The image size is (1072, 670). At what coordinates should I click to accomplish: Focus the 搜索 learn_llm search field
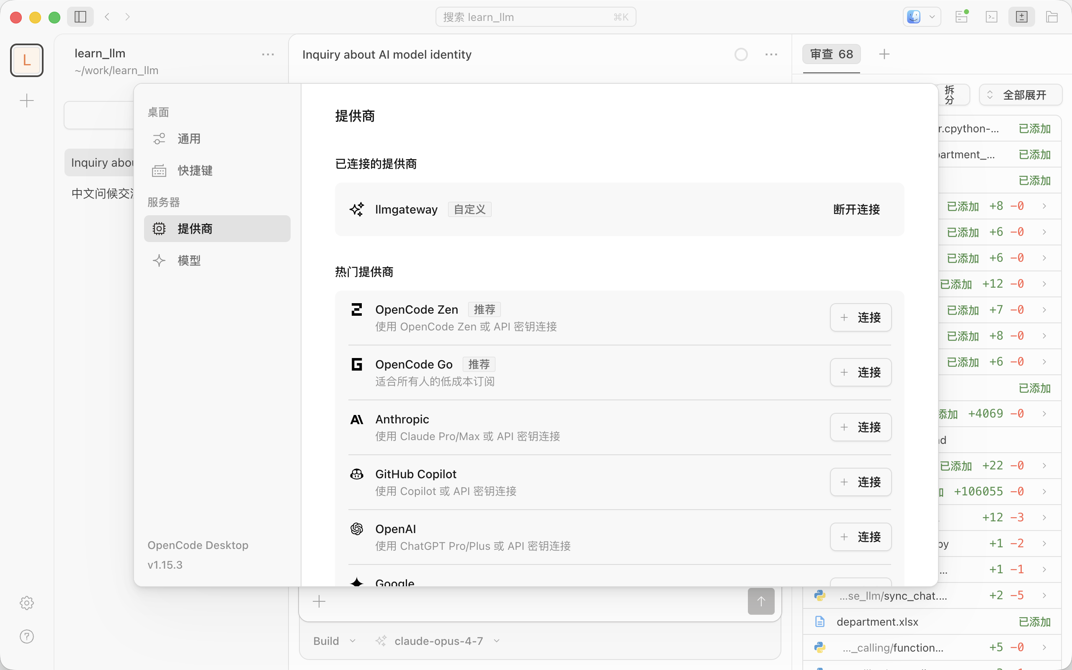coord(536,17)
